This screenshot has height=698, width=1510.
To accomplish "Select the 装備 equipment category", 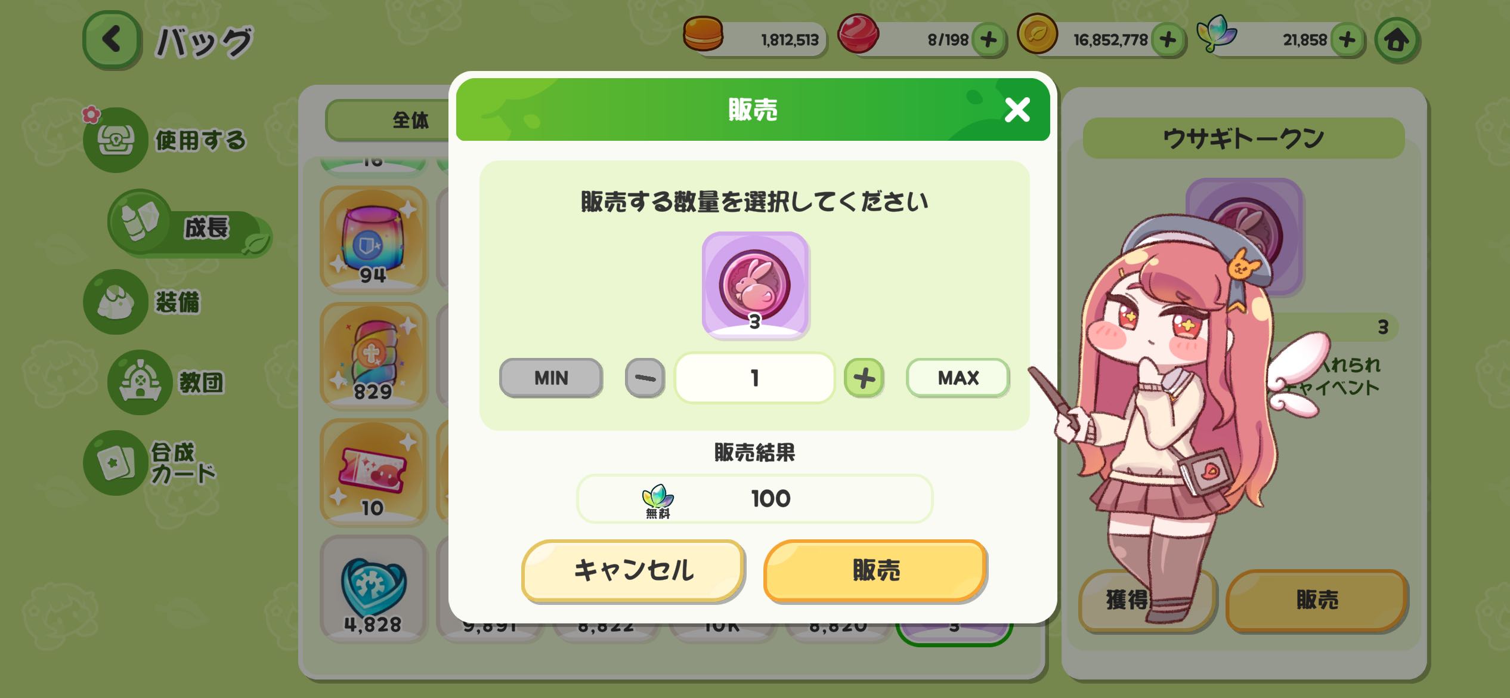I will click(143, 301).
